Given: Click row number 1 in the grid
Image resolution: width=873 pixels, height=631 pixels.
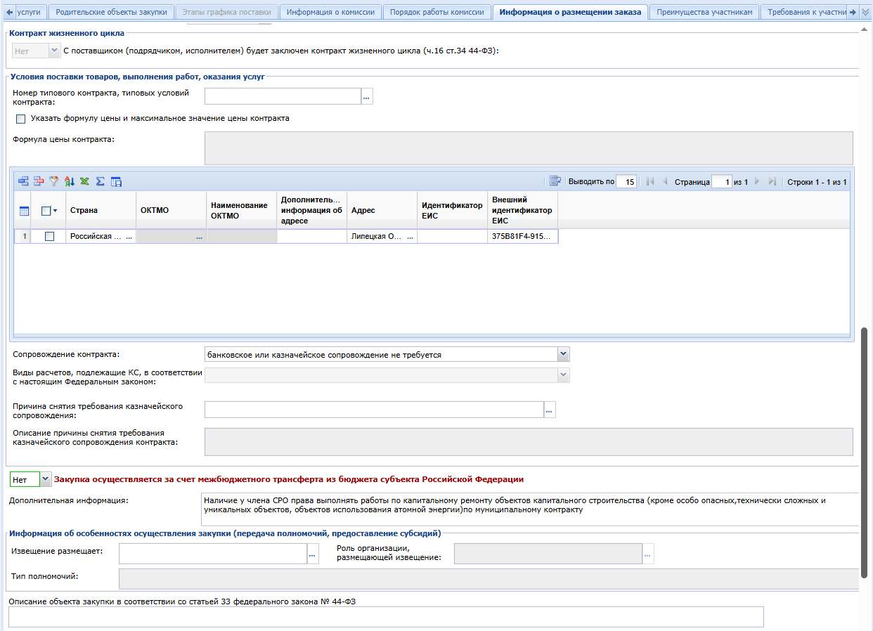Looking at the screenshot, I should click(24, 237).
